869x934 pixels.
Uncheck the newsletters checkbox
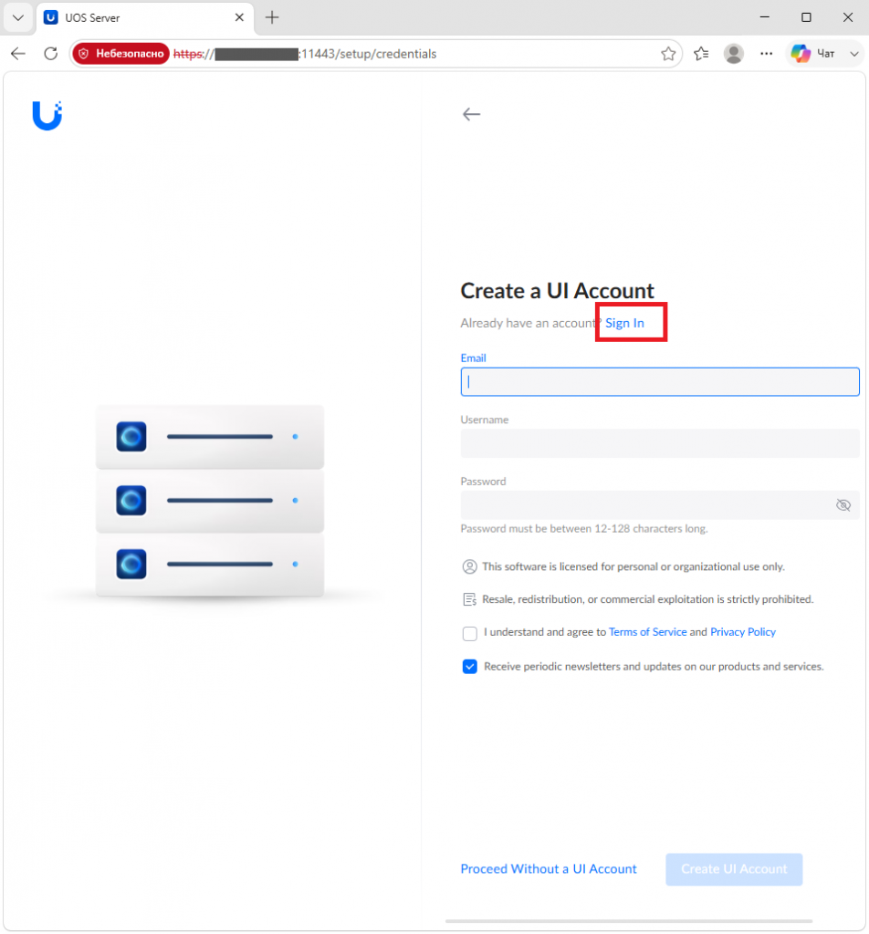pyautogui.click(x=470, y=667)
